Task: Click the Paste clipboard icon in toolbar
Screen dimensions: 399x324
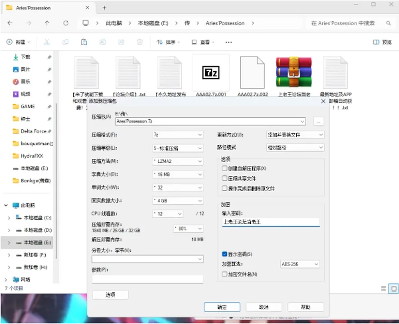Action: 84,42
